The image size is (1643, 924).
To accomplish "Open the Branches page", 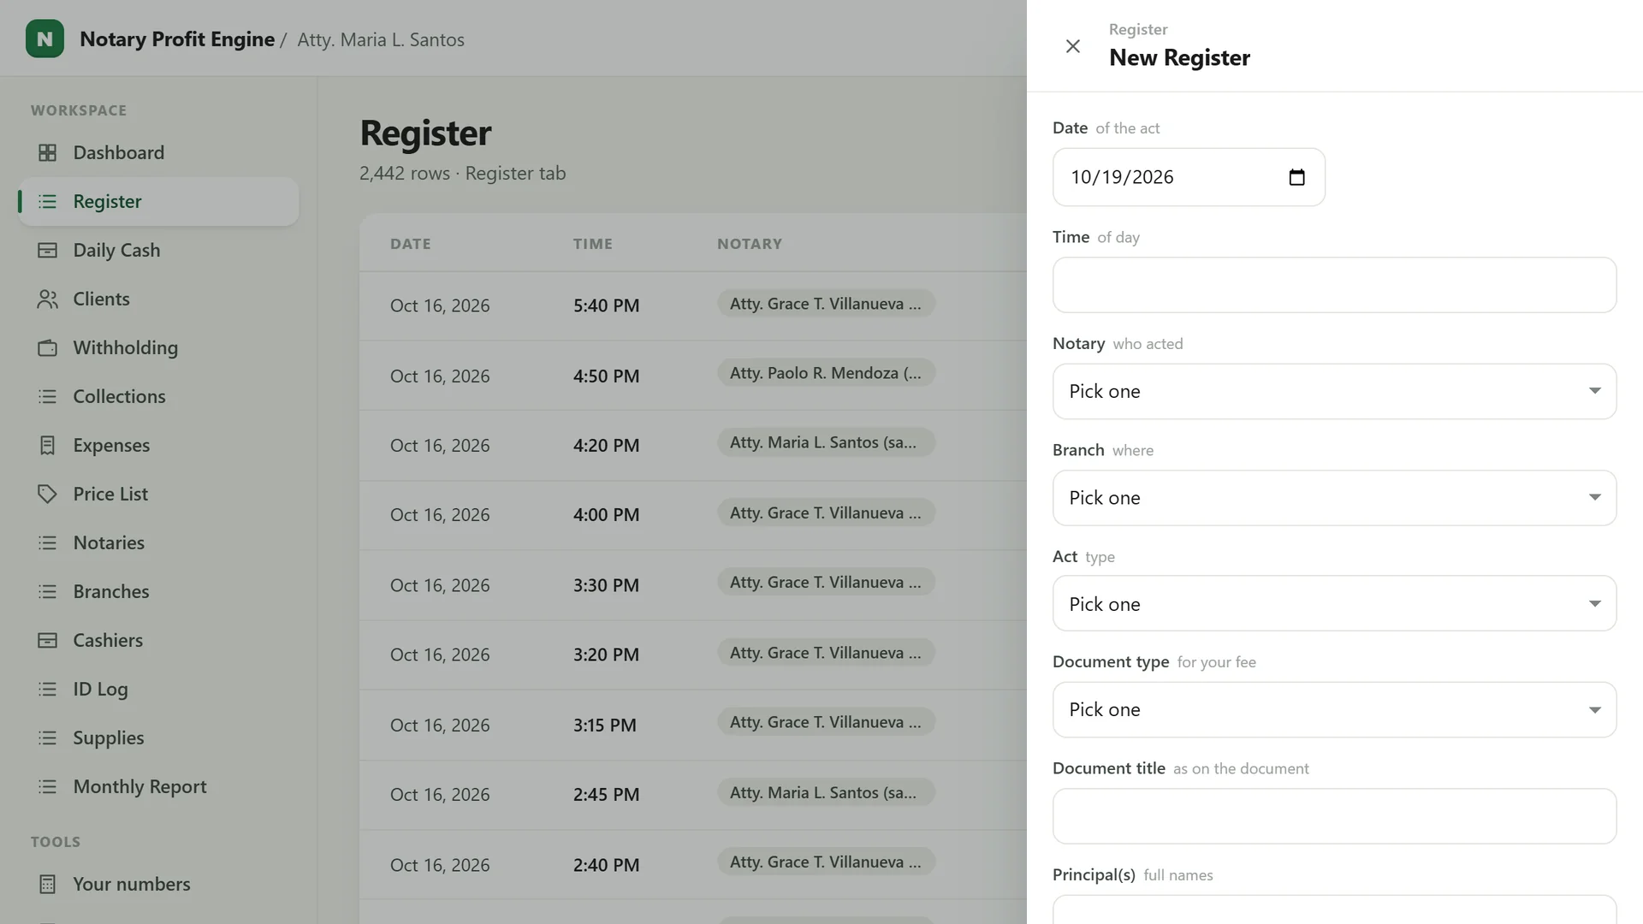I will 158,591.
